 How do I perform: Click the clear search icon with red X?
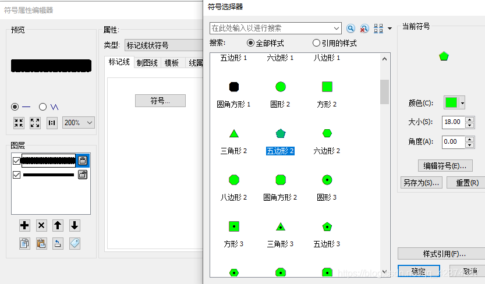click(x=364, y=29)
